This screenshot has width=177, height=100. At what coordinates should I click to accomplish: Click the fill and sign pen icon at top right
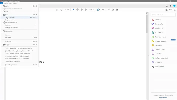[166, 10]
